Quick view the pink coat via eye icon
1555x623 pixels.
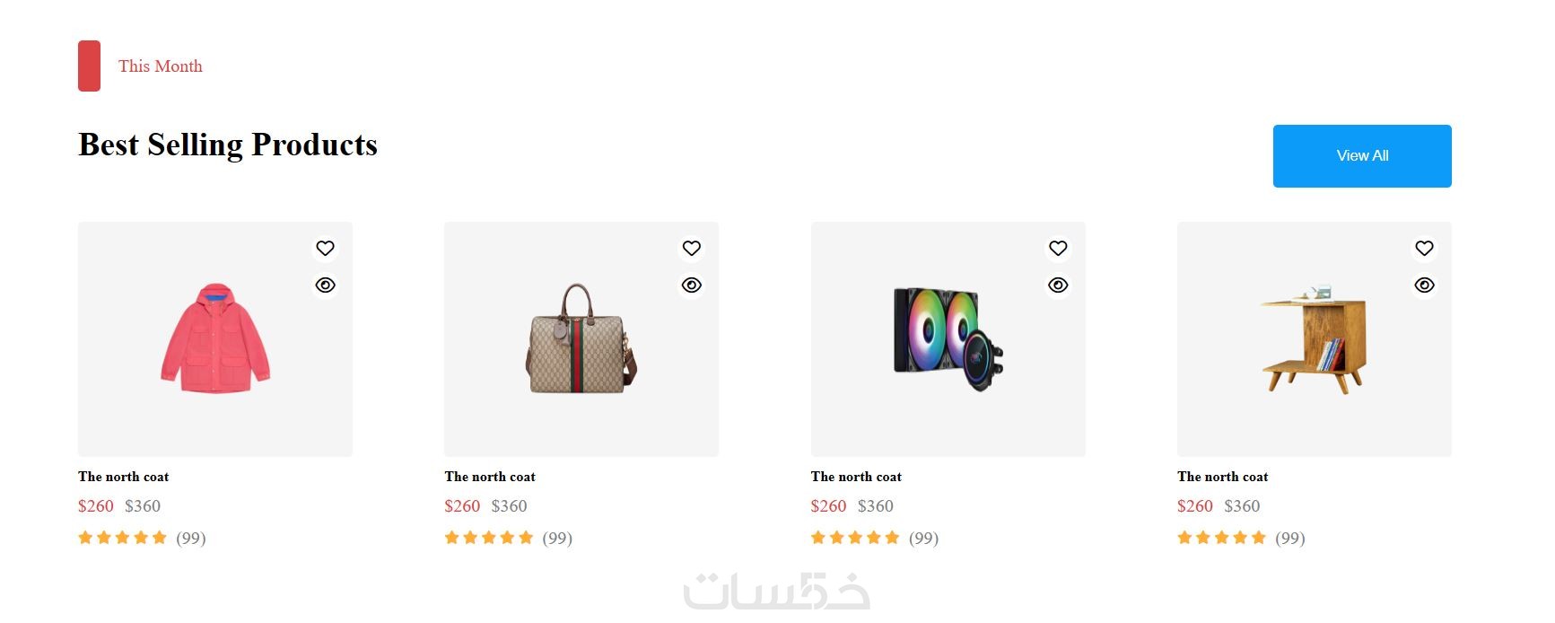point(325,285)
